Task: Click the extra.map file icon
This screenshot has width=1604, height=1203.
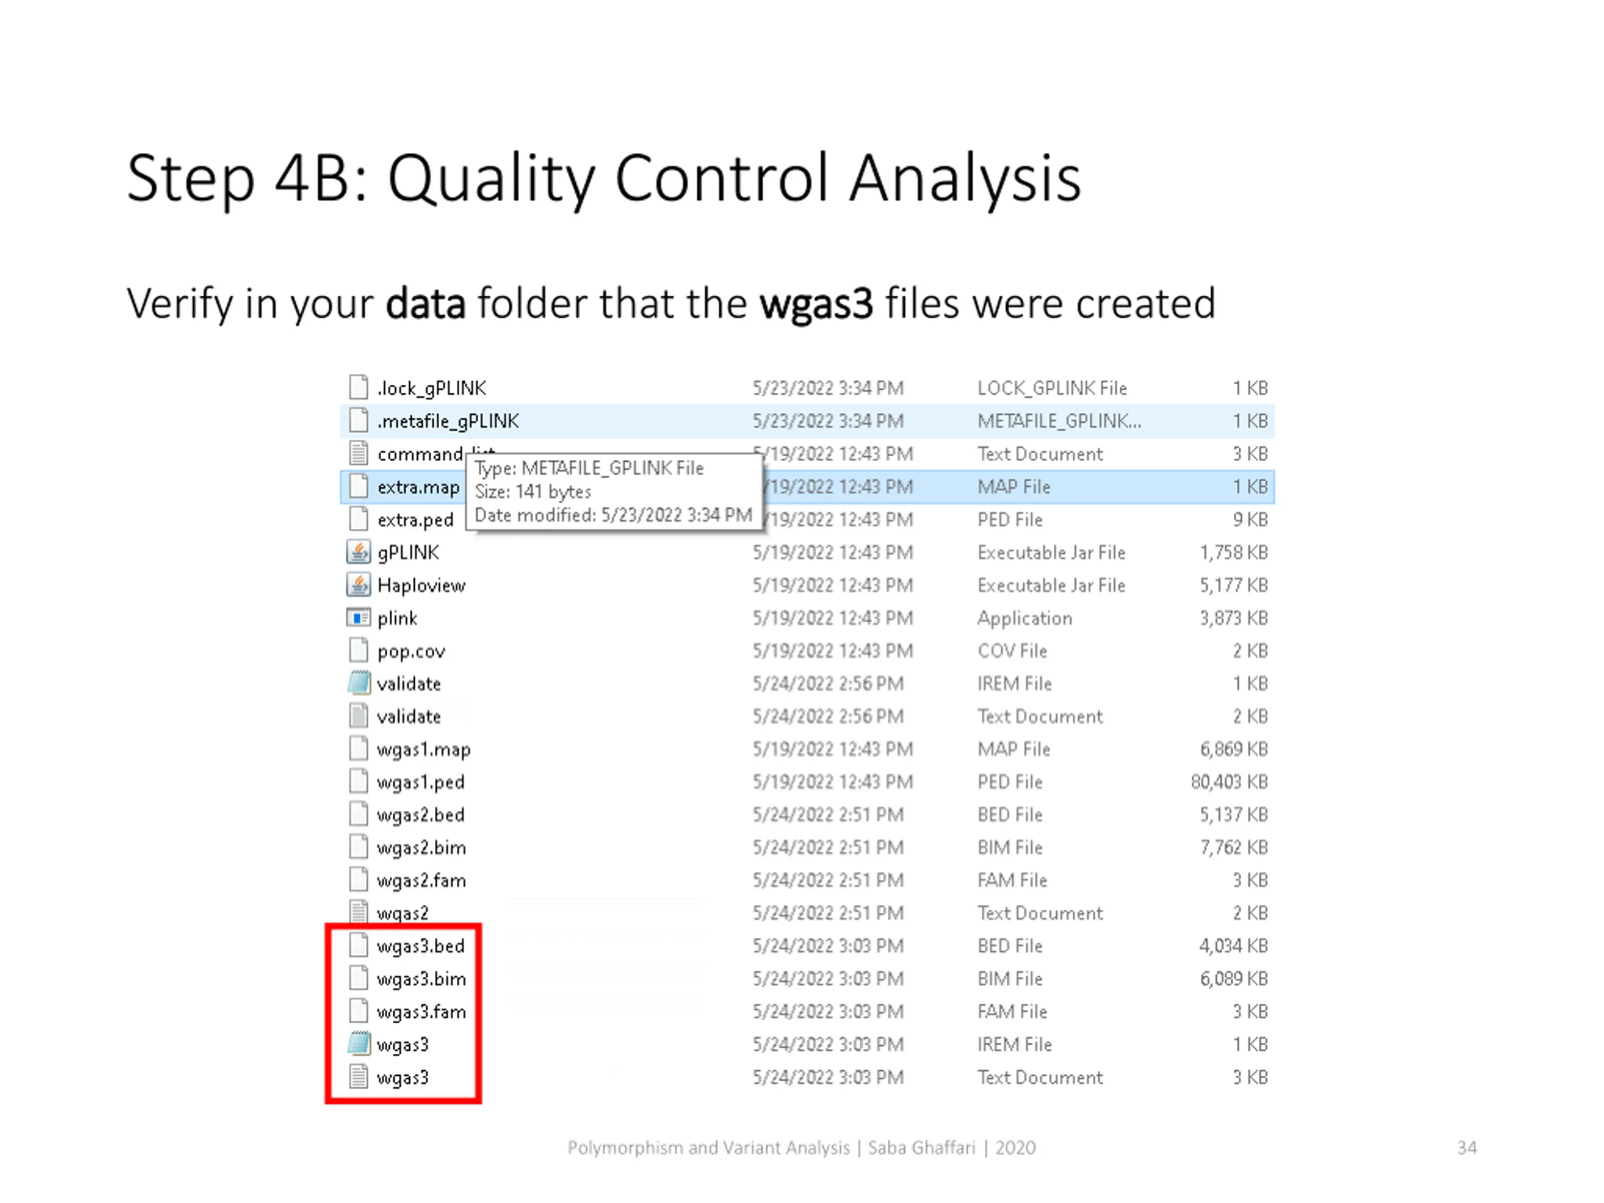Action: (358, 486)
